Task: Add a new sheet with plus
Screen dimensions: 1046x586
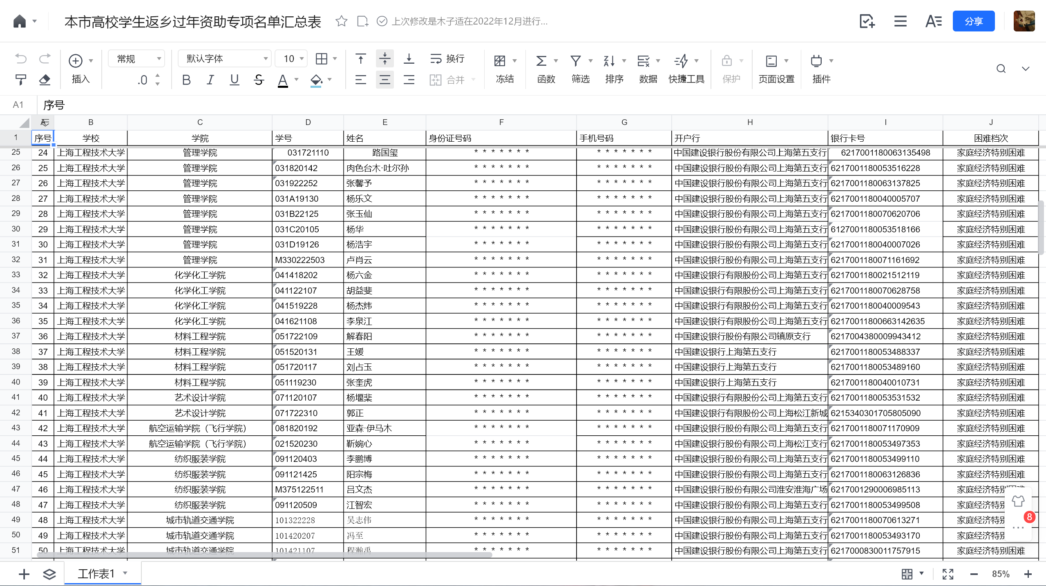Action: [x=24, y=574]
